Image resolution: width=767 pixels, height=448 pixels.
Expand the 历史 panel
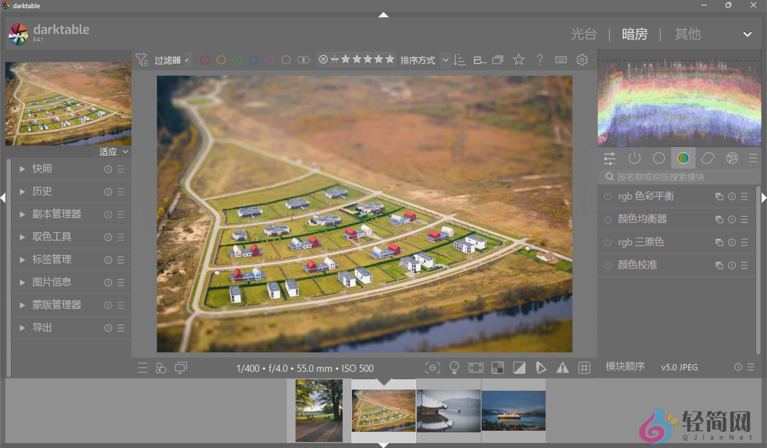pos(42,192)
